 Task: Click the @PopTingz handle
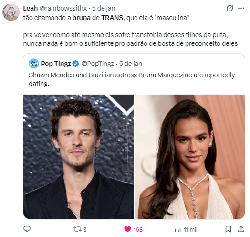tap(98, 64)
